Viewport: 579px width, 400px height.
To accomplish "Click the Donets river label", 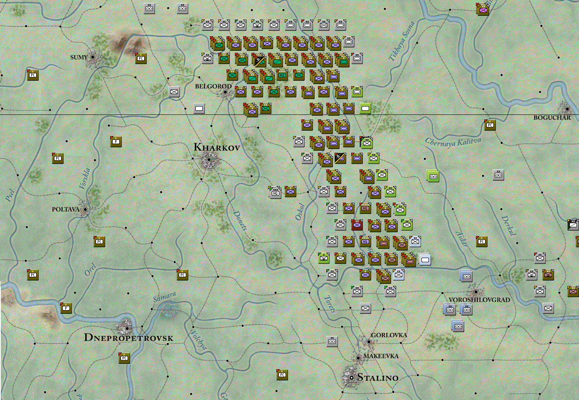I will 240,221.
